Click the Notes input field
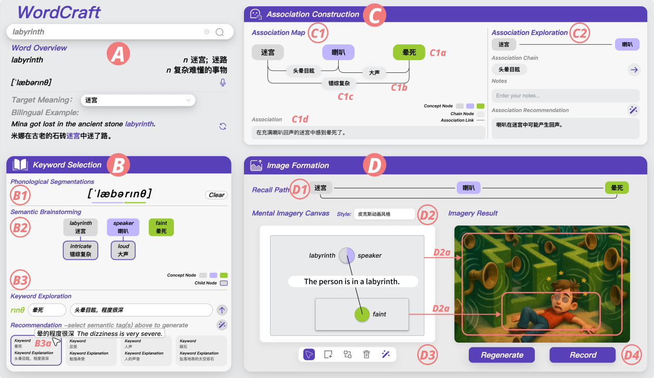 click(x=565, y=96)
